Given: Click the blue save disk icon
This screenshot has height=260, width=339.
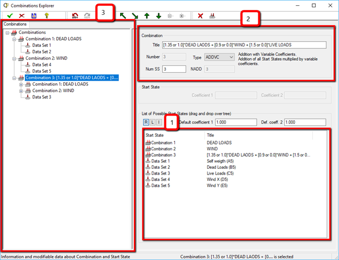Looking at the screenshot, I should [34, 16].
